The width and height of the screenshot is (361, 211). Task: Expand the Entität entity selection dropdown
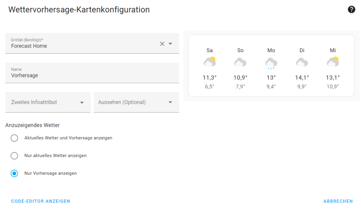click(171, 44)
